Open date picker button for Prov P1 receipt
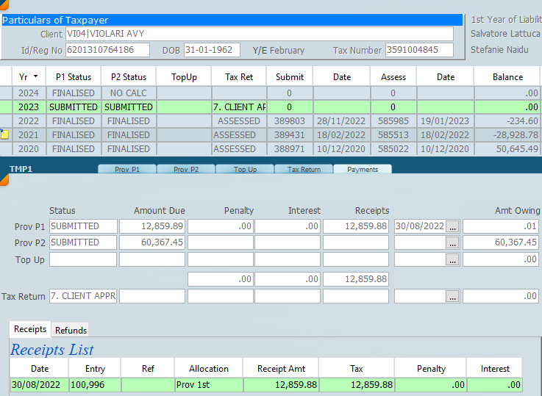542x396 pixels. tap(452, 226)
